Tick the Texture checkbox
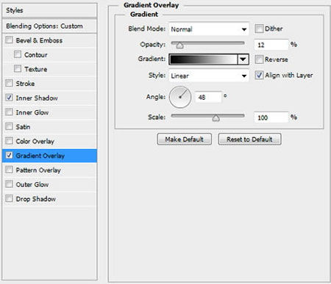331x284 pixels. tap(18, 69)
